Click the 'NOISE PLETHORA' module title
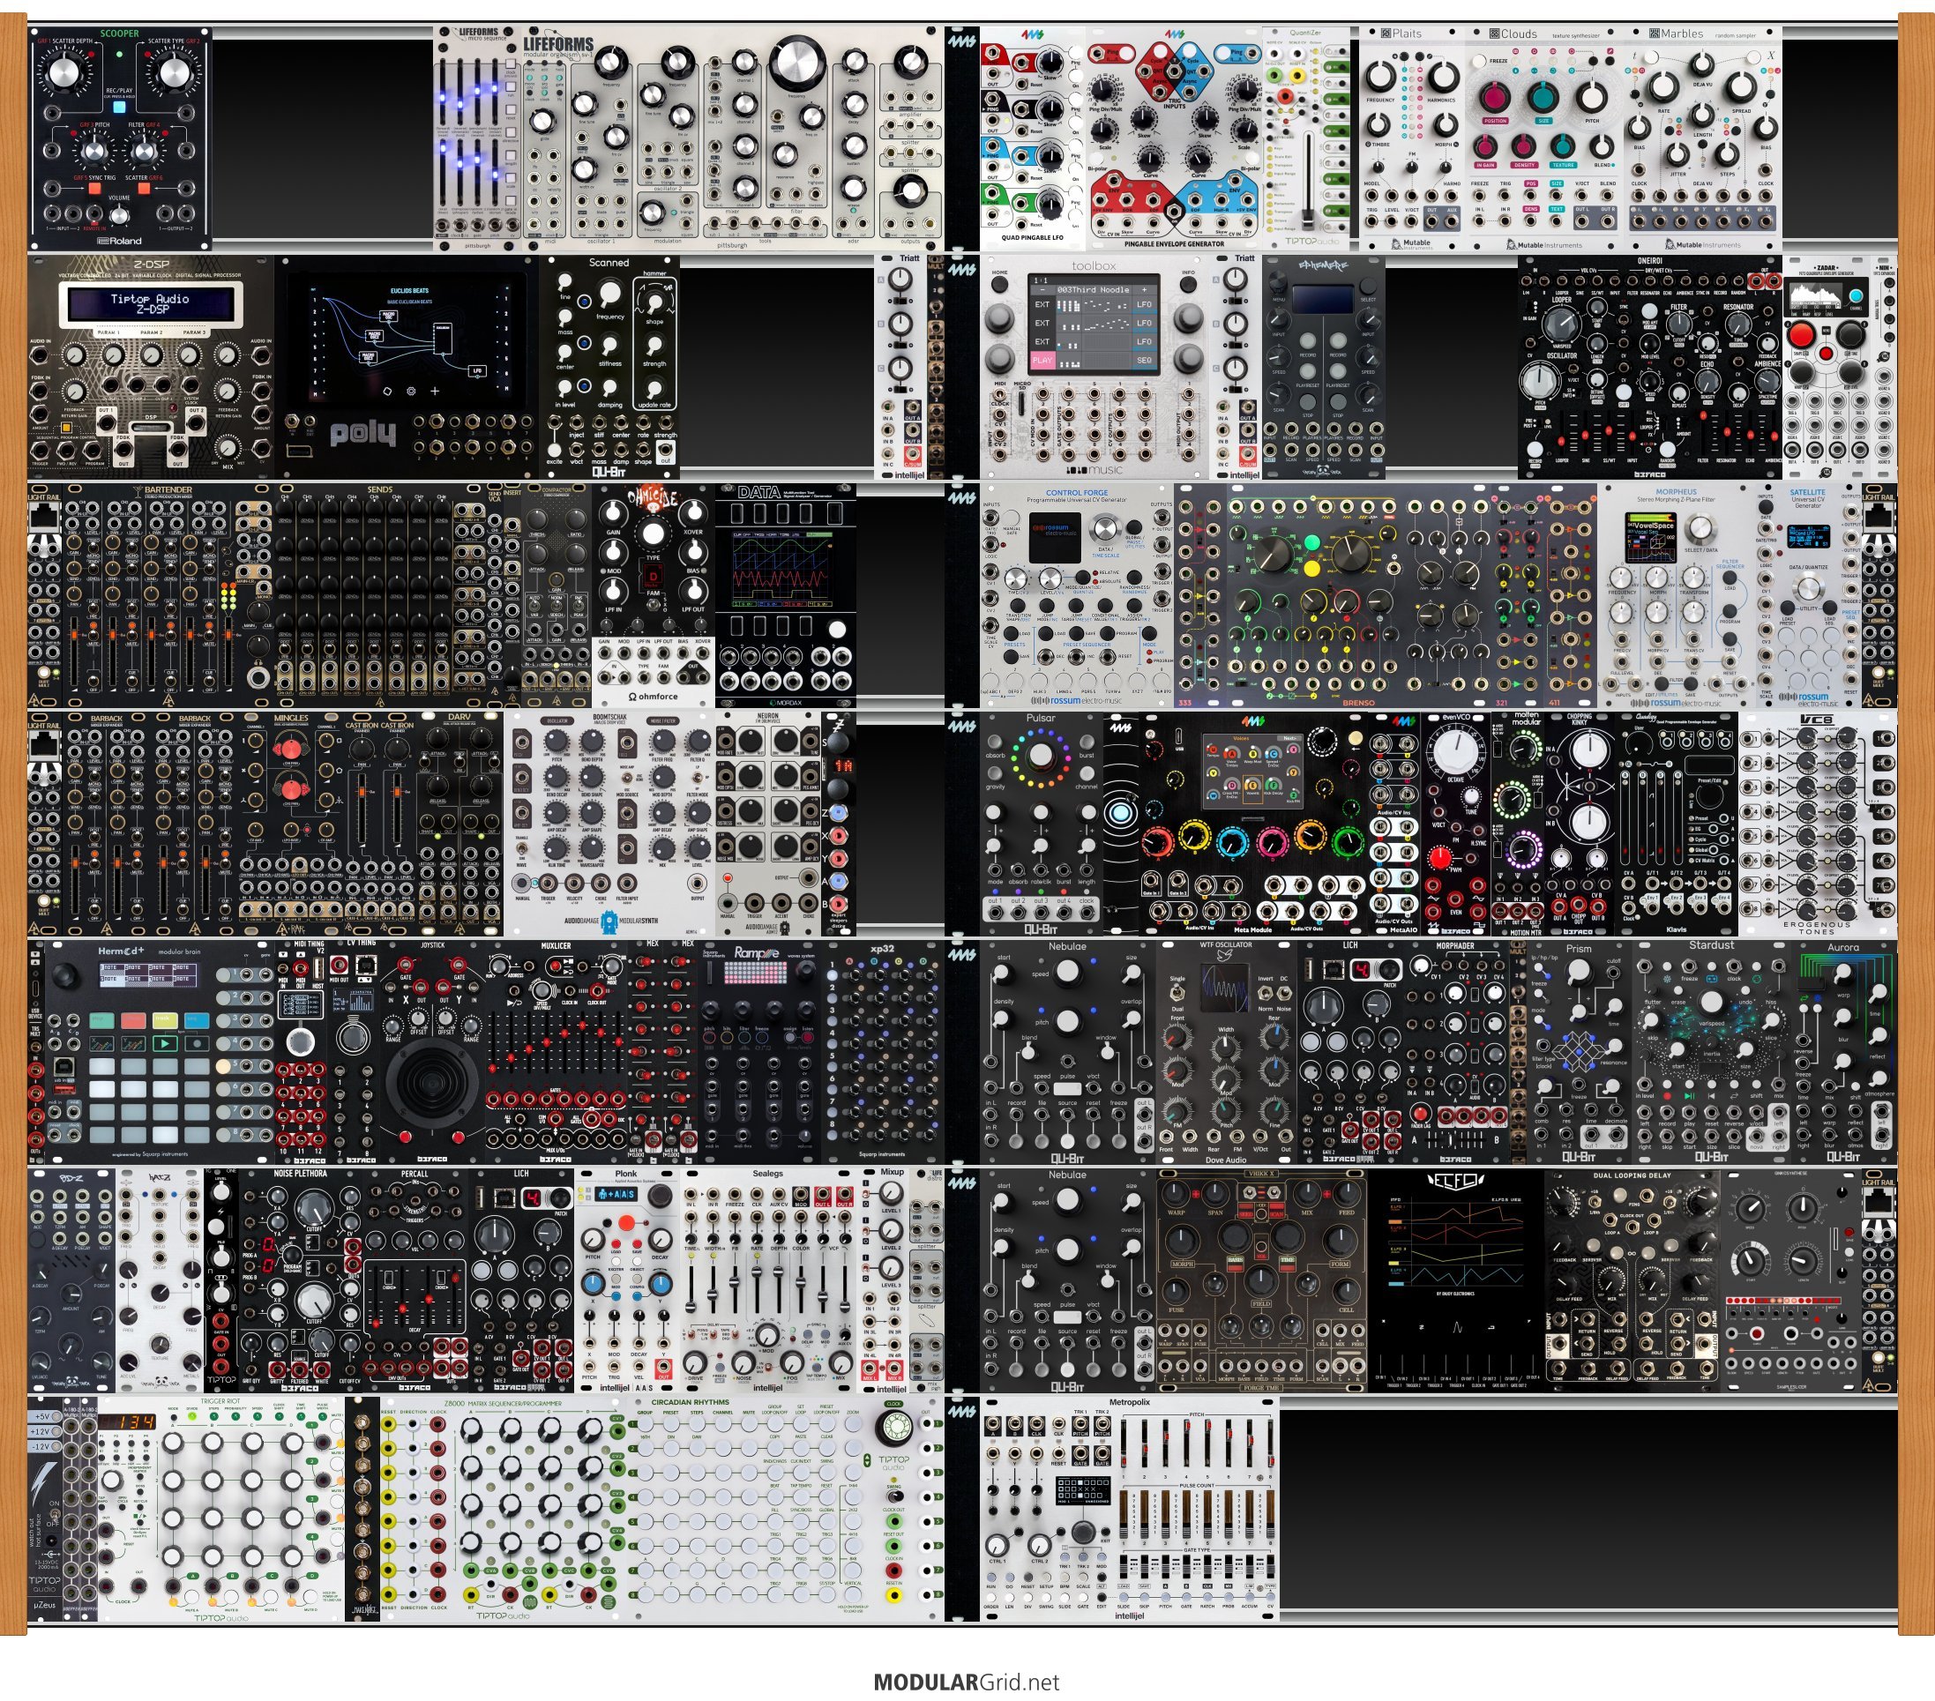1935x1701 pixels. pyautogui.click(x=300, y=1174)
